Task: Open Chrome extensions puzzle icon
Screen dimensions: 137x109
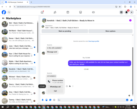Action: click(125, 7)
